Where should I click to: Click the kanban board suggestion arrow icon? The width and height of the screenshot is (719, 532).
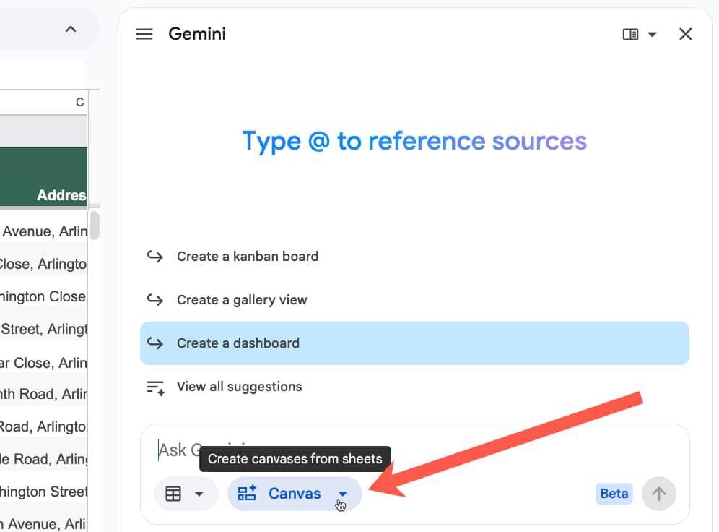pyautogui.click(x=155, y=256)
